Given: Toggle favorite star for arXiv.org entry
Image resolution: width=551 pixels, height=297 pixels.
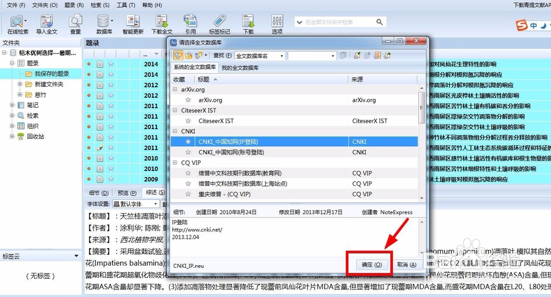Looking at the screenshot, I should pyautogui.click(x=188, y=100).
